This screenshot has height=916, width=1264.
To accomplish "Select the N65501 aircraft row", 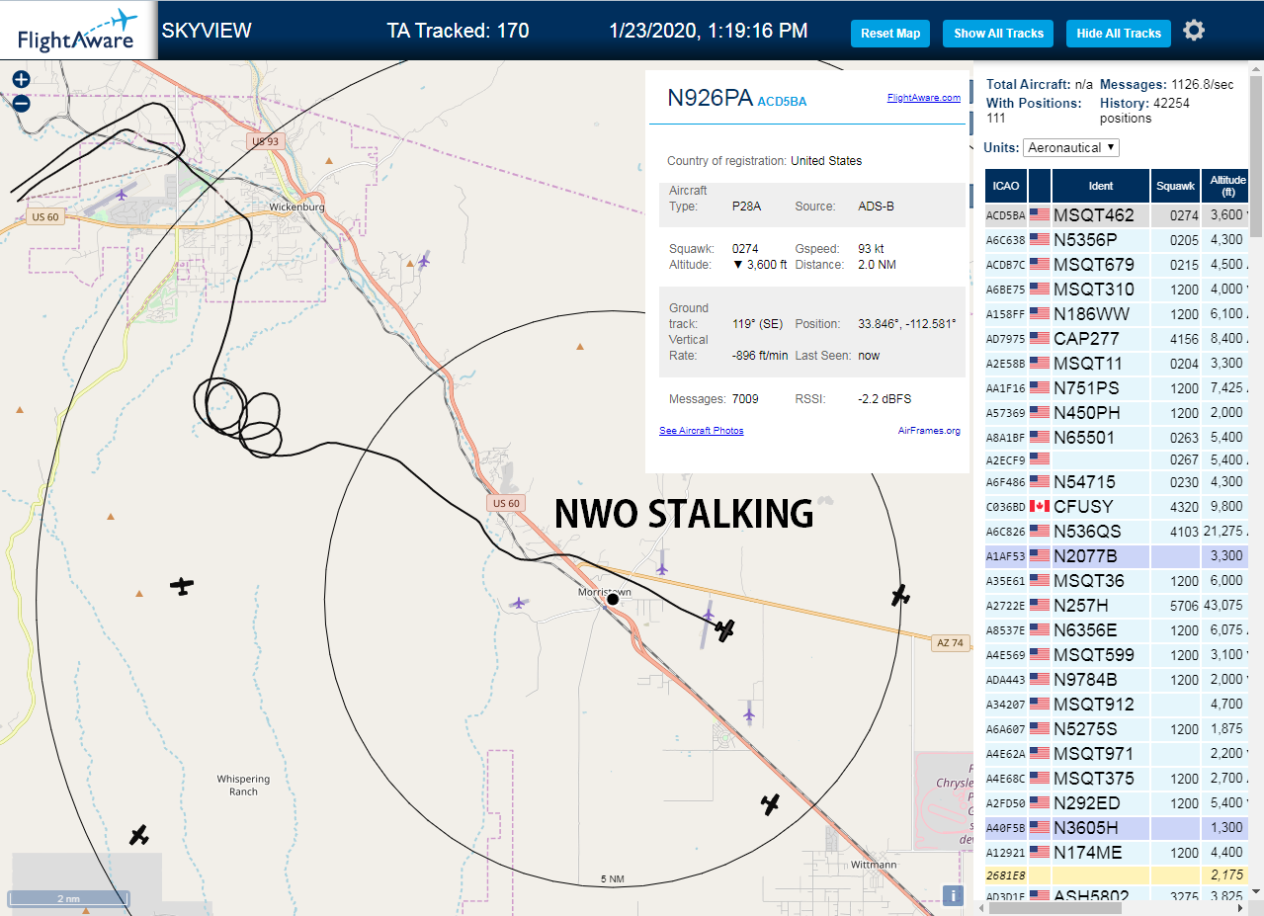I will (1118, 437).
